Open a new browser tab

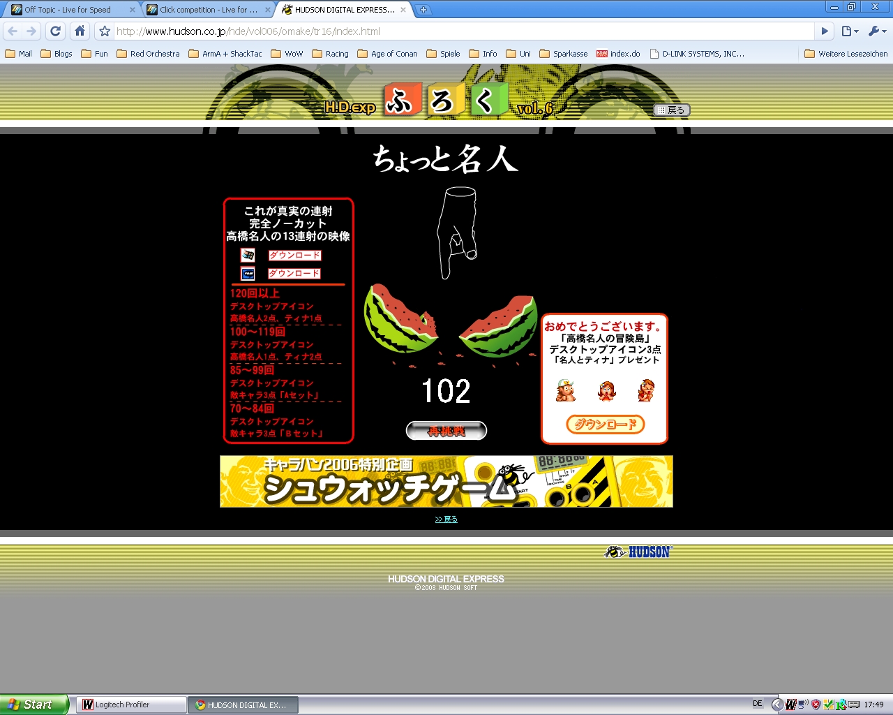pos(423,10)
